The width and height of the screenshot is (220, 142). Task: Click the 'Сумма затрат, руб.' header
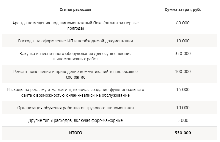[182, 9]
